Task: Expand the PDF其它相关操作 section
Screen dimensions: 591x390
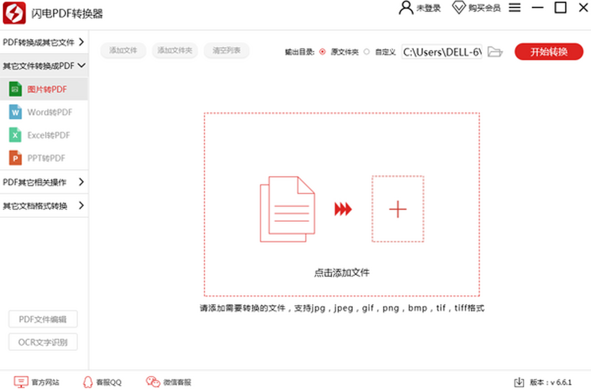Action: pos(44,182)
